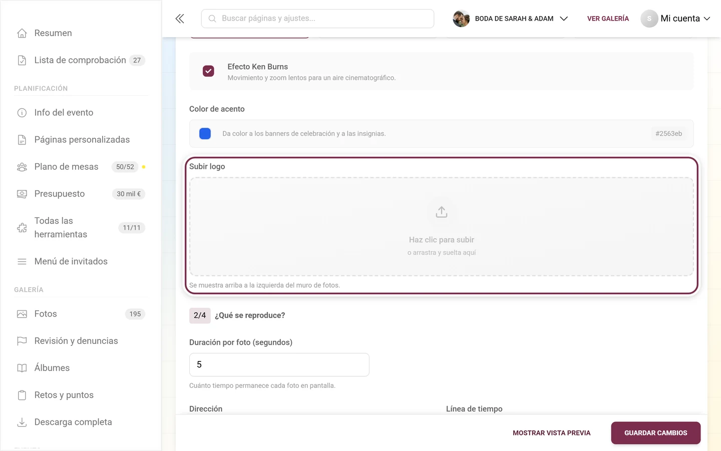
Task: Click the Info del evento info icon
Action: 22,113
